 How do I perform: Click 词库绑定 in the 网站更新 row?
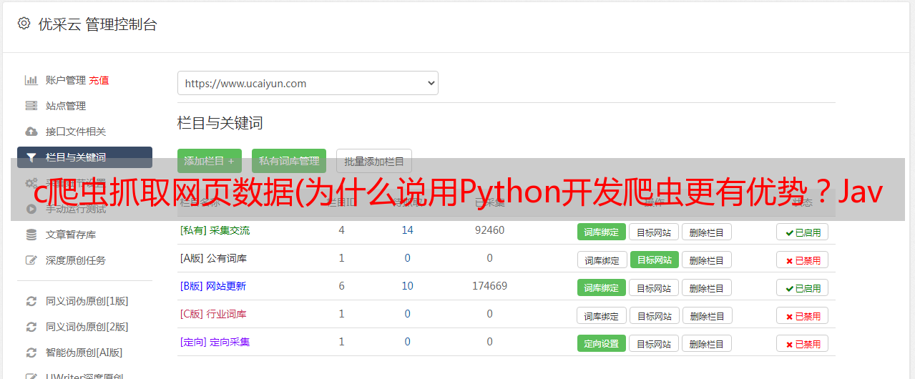[602, 287]
